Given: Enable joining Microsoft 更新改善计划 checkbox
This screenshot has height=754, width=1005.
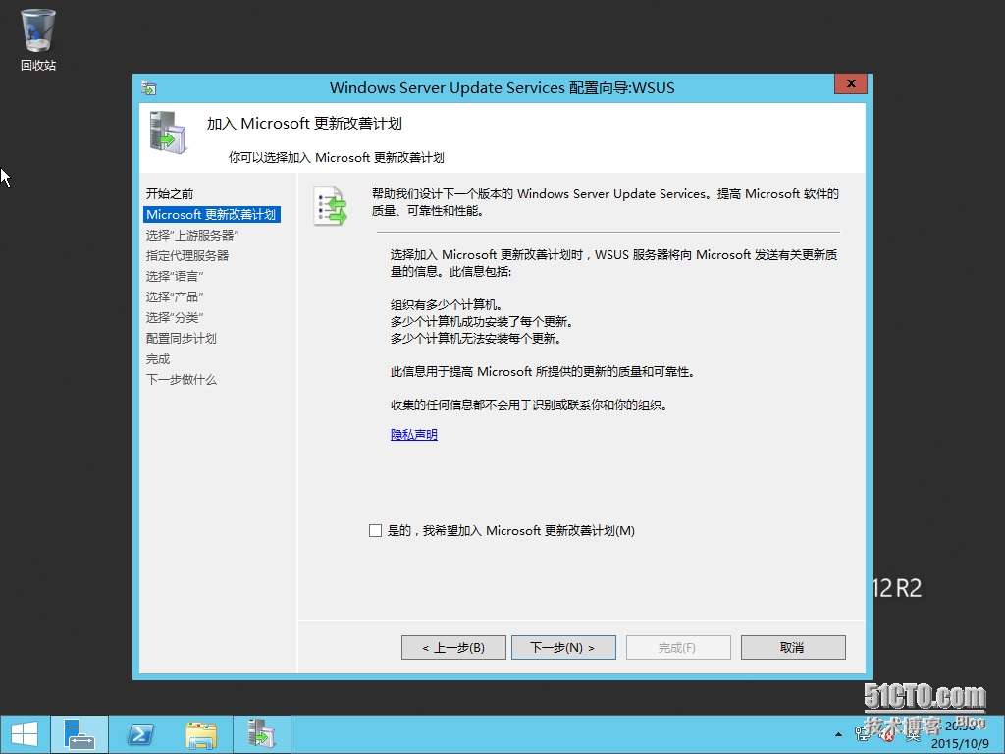Looking at the screenshot, I should 376,531.
